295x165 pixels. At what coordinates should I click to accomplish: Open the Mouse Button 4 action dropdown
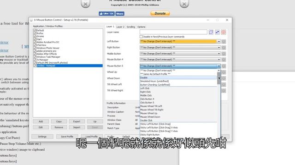click(x=180, y=60)
